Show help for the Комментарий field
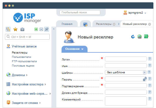Viewport: 156px width, 108px height. (x=150, y=99)
